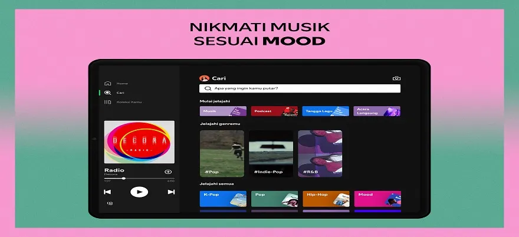The image size is (519, 237).
Task: Skip to previous track
Action: 107,192
